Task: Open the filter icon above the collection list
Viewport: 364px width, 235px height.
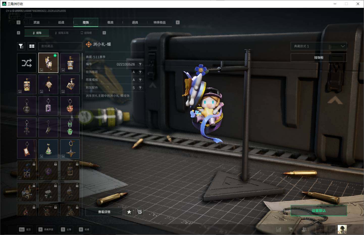Action: click(21, 46)
